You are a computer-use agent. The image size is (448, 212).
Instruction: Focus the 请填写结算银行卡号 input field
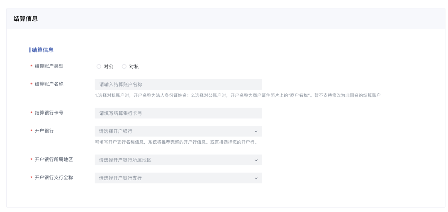[178, 113]
